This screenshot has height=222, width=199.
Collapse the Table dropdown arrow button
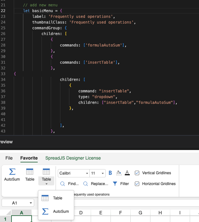point(46,184)
